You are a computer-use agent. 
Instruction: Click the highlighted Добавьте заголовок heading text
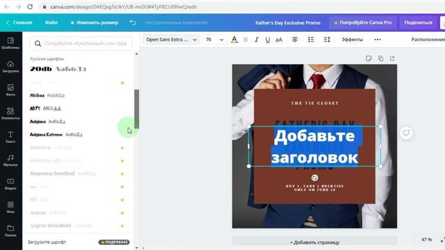click(314, 147)
